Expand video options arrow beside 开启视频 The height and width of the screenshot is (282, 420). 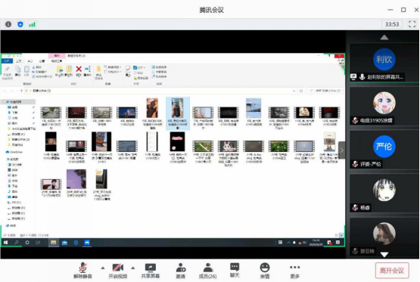pos(133,268)
